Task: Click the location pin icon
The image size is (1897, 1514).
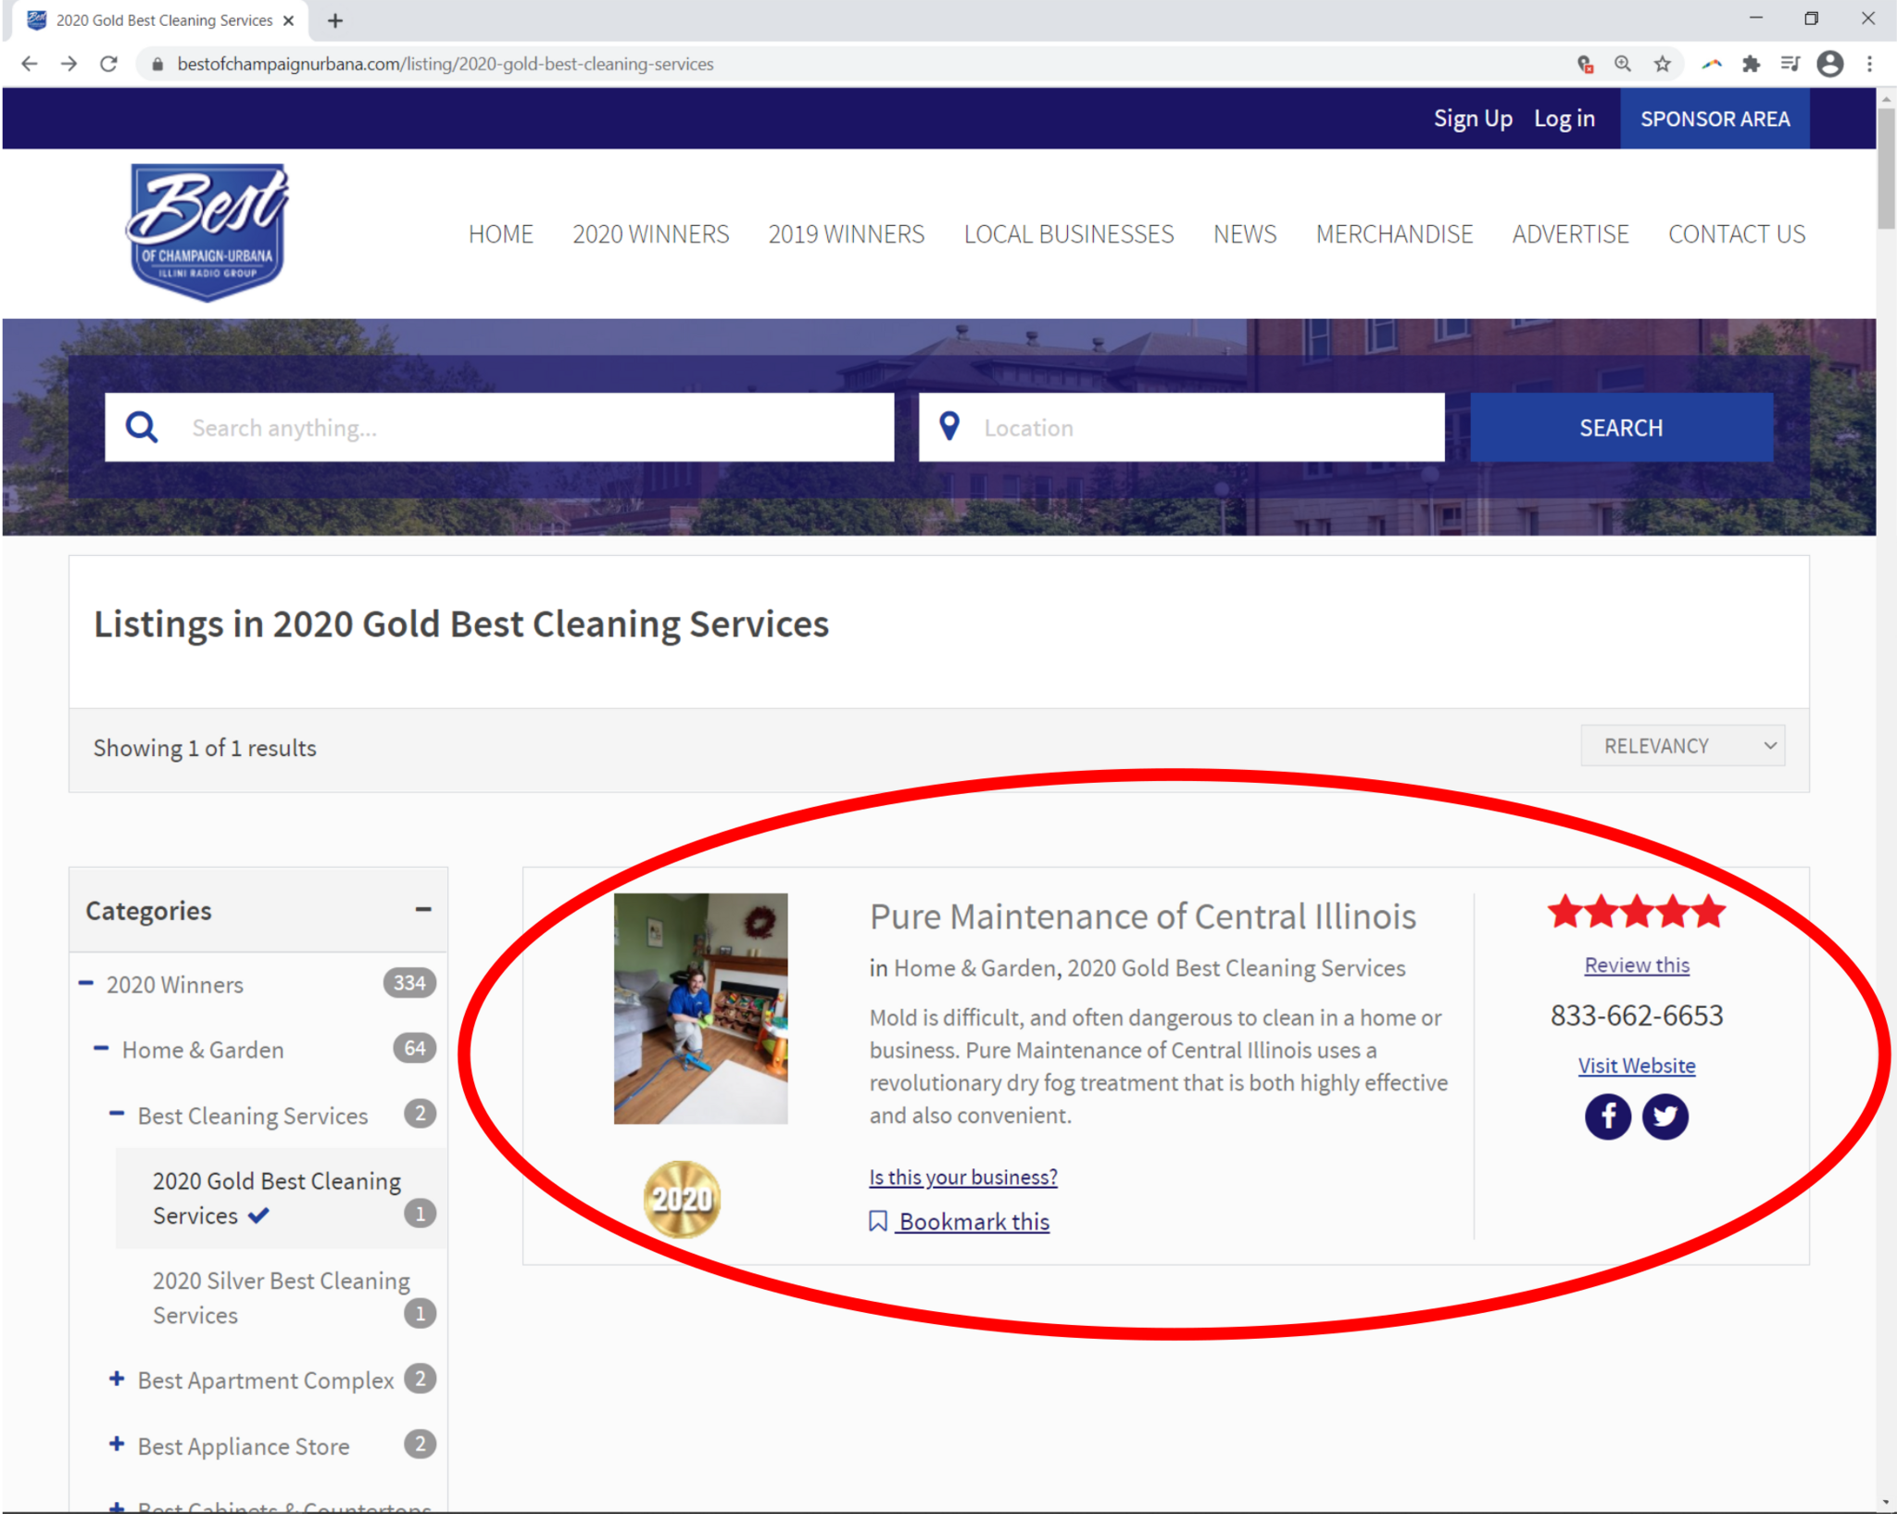Action: pos(949,426)
